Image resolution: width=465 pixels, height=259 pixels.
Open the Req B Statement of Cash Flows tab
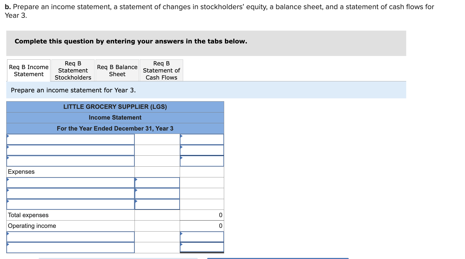pyautogui.click(x=161, y=70)
